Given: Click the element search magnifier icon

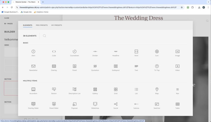Looking at the screenshot, I should tap(44, 36).
